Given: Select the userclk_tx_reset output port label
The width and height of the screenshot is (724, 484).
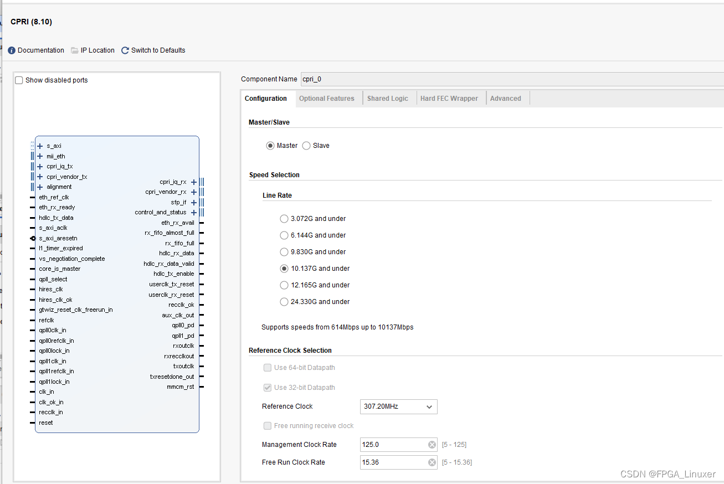Looking at the screenshot, I should (x=172, y=285).
